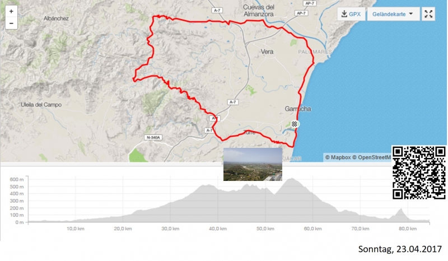The image size is (448, 261).
Task: Click elevation peak near 55 km
Action: tap(291, 179)
